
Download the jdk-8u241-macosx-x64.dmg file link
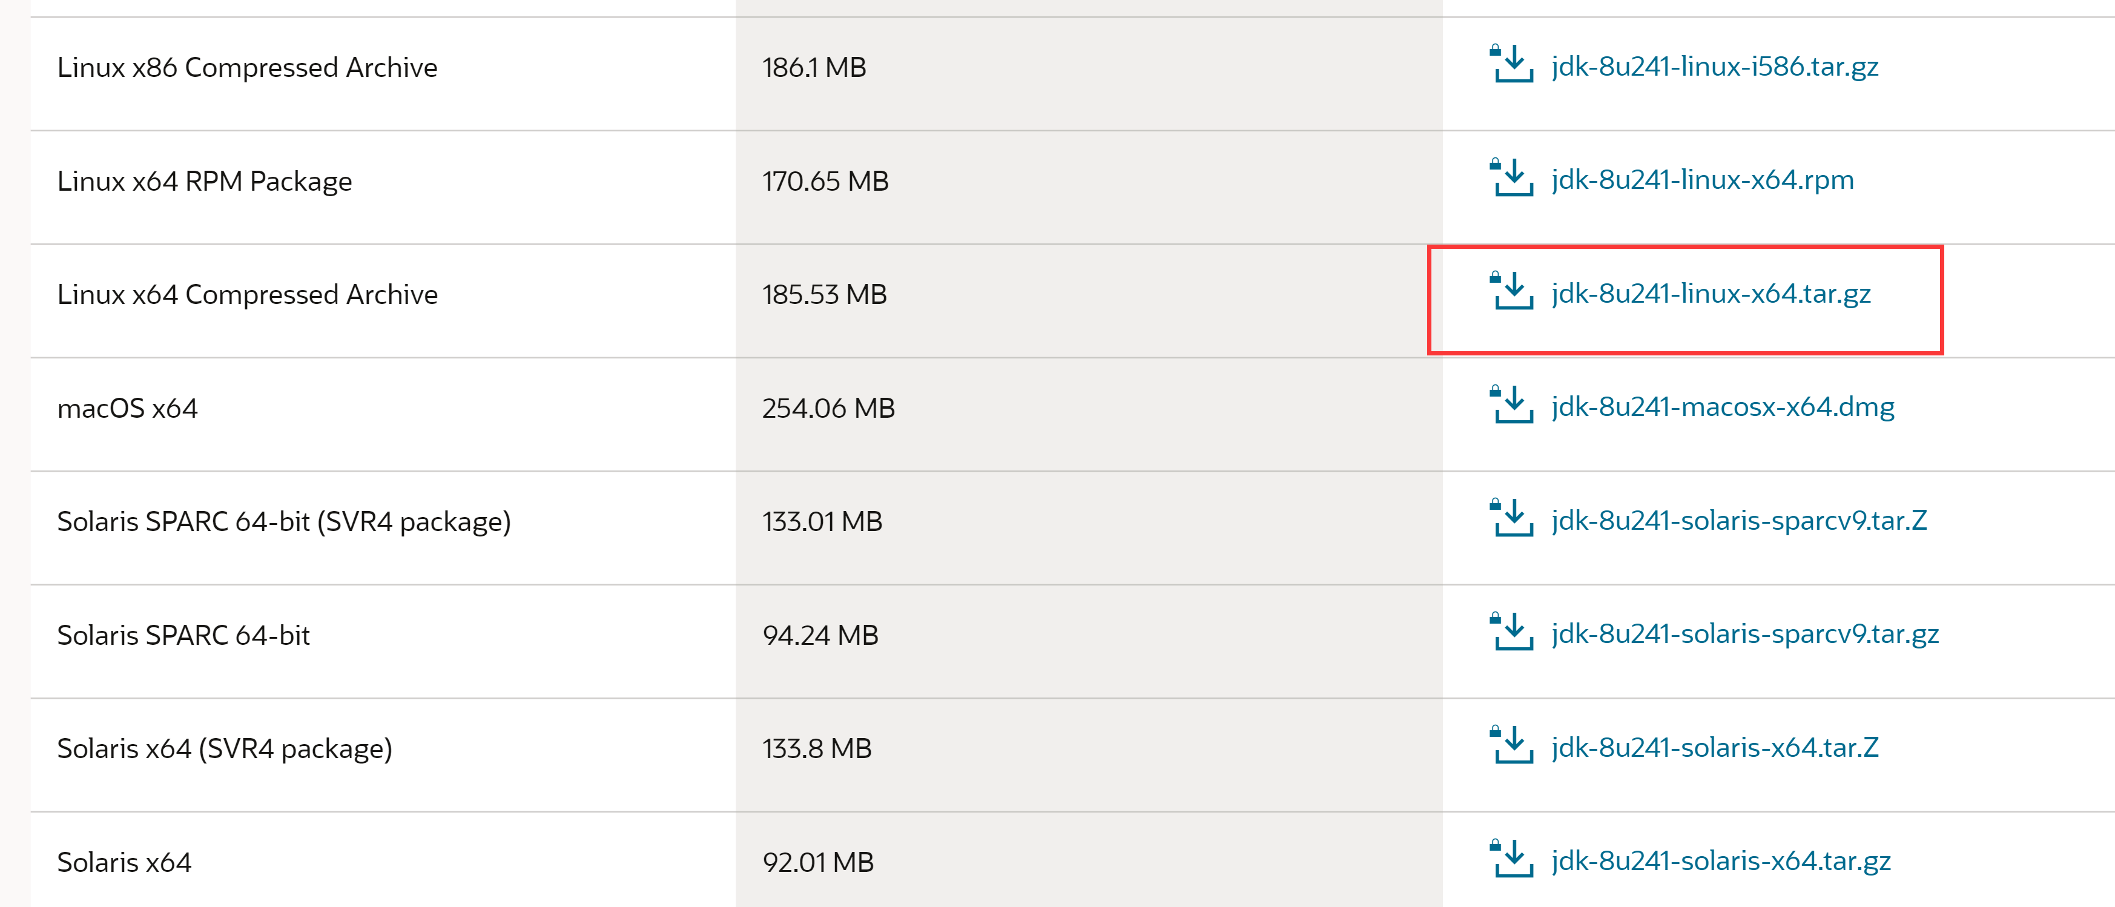1723,407
